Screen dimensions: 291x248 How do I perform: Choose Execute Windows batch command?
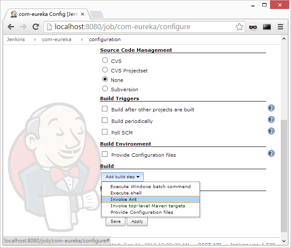(150, 186)
